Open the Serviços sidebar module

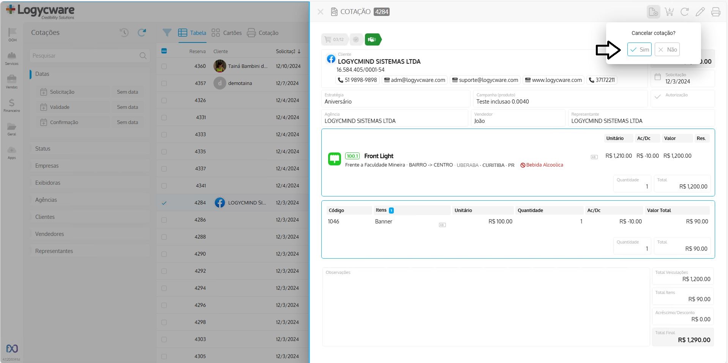click(12, 58)
